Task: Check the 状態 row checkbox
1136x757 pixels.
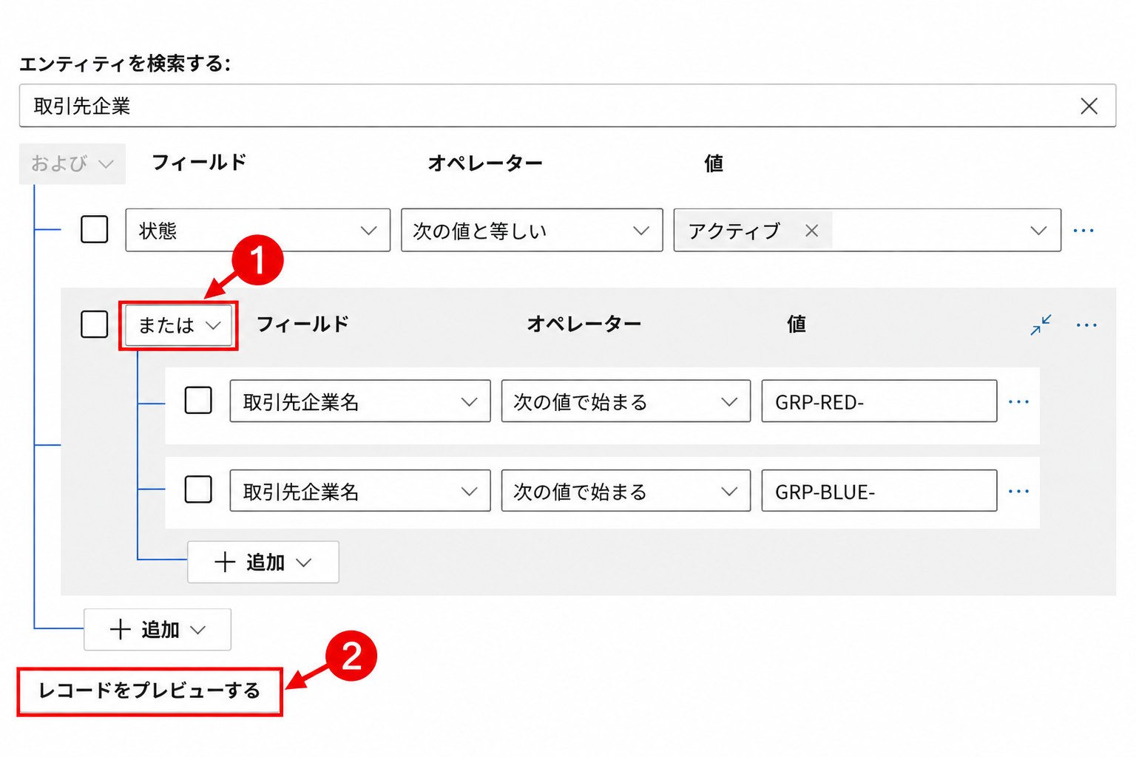Action: pos(95,229)
